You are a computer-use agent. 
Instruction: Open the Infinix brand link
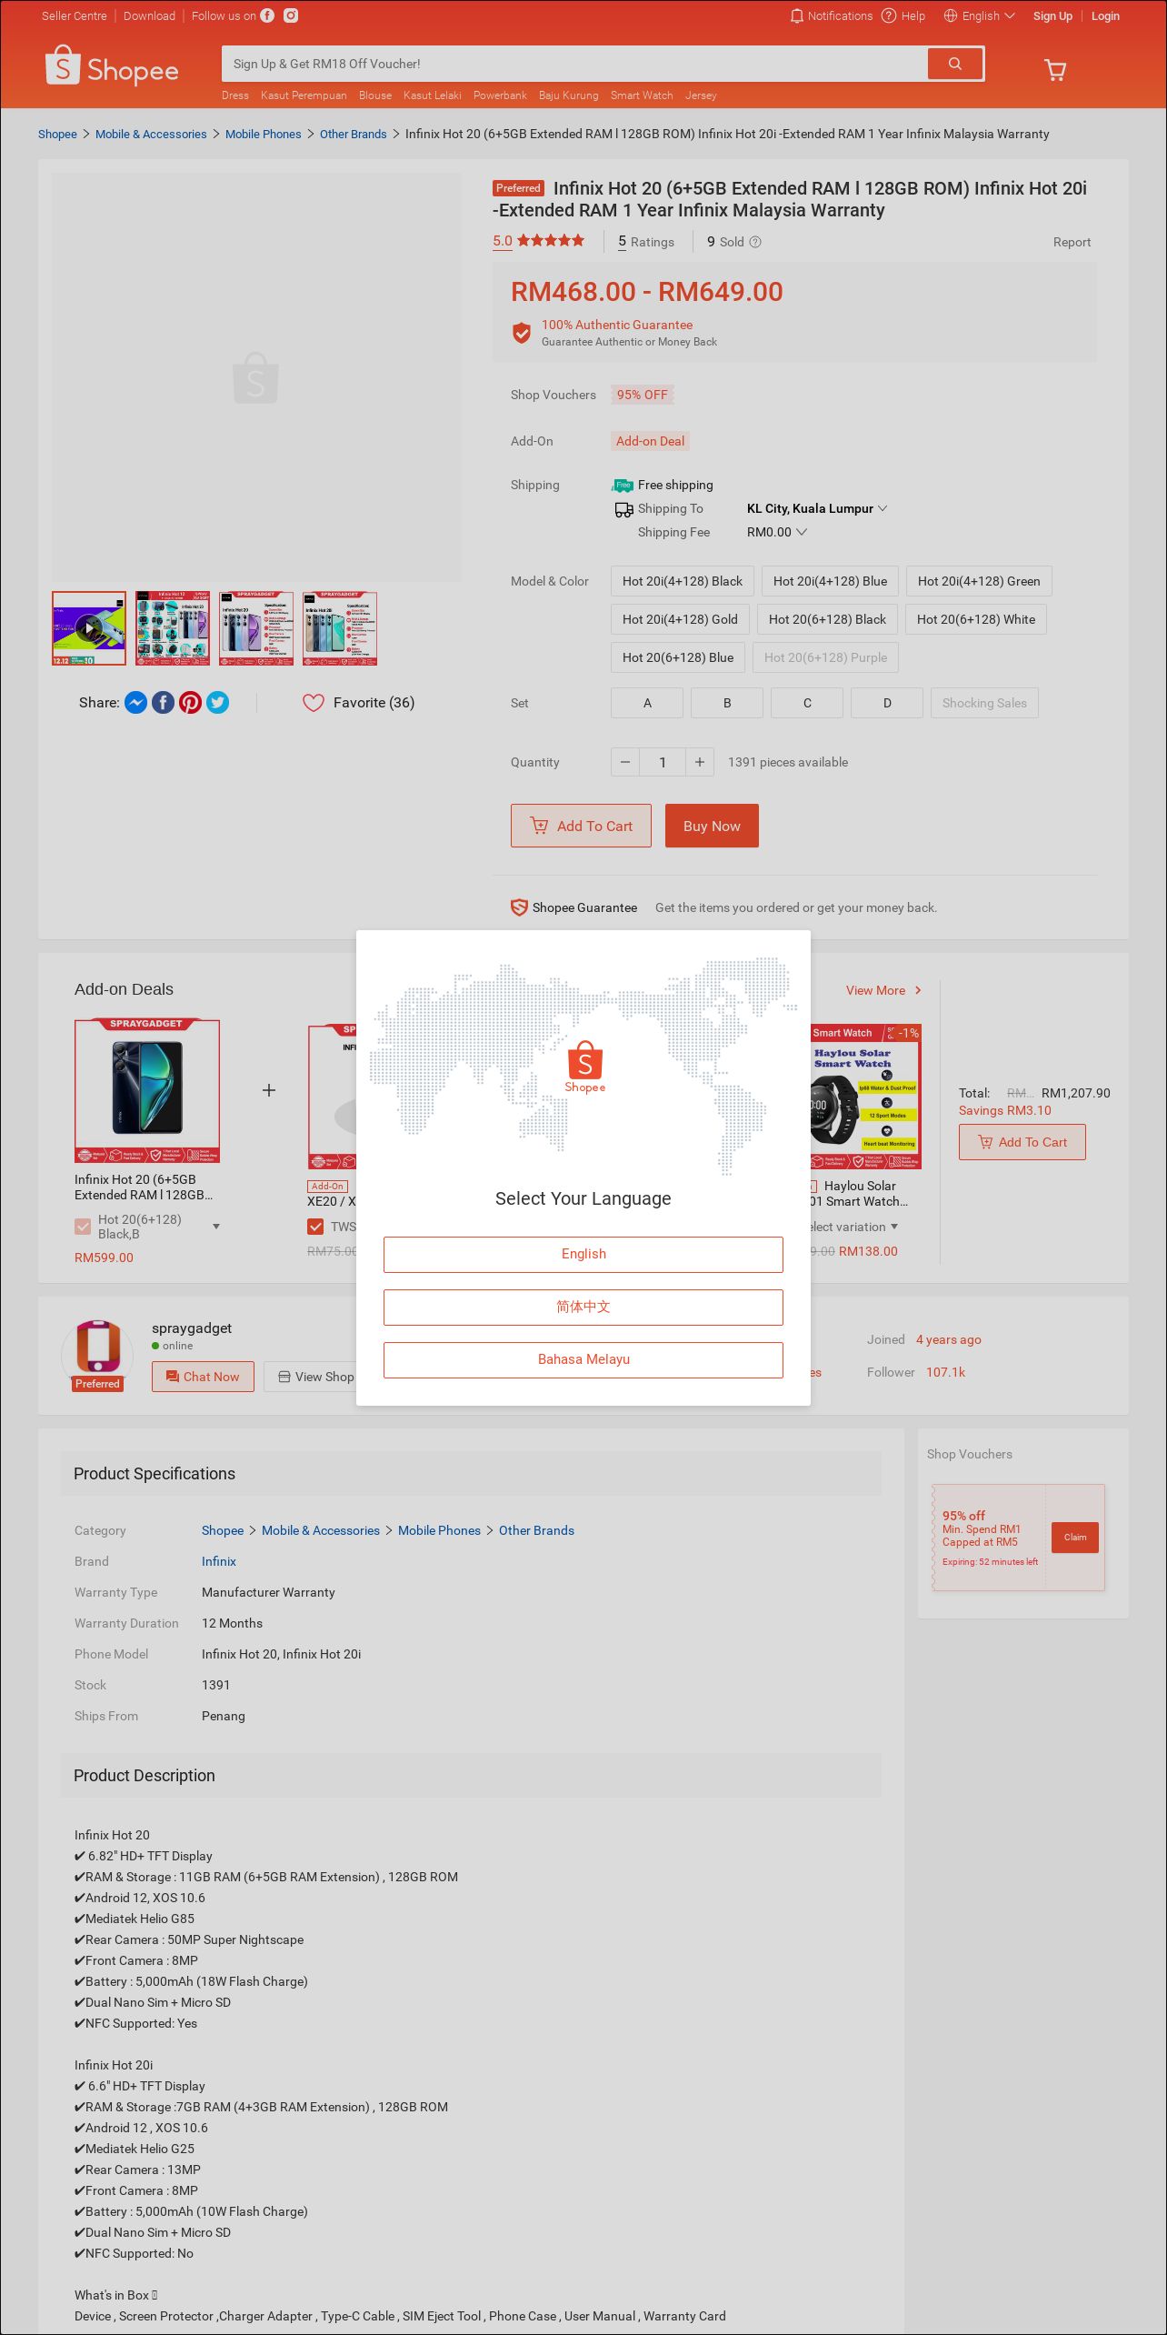[x=219, y=1561]
